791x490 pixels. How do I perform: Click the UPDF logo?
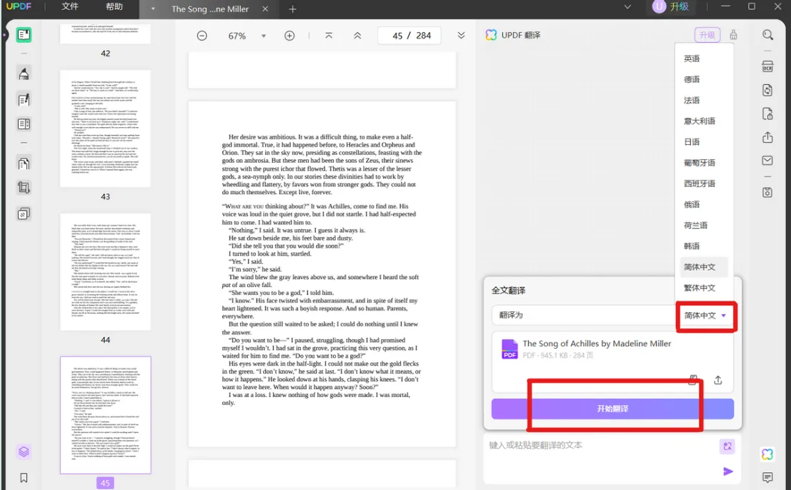[x=19, y=6]
